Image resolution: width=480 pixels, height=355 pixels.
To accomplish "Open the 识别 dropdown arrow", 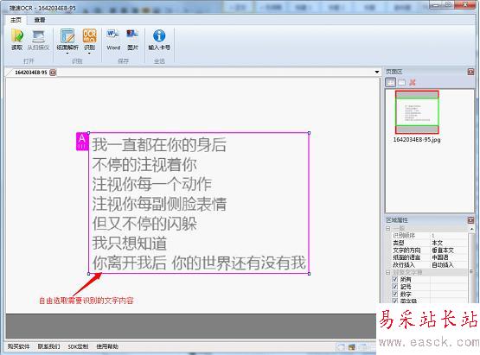I will [x=89, y=54].
